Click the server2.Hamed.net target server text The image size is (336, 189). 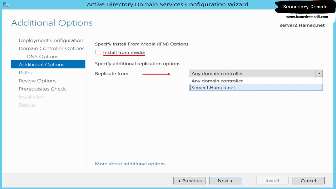[x=302, y=25]
